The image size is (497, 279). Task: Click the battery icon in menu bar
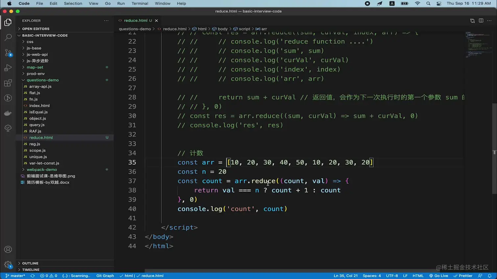point(405,3)
